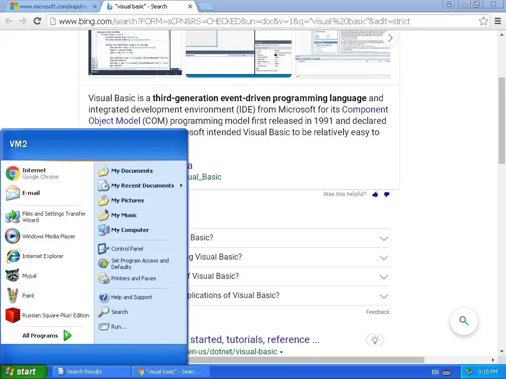The width and height of the screenshot is (506, 379).
Task: Open the My Pictures folder
Action: [122, 200]
